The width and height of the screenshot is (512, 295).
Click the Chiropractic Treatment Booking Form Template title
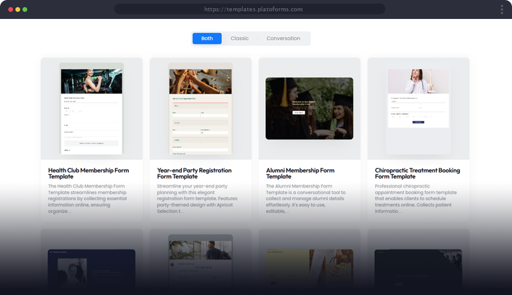click(417, 174)
